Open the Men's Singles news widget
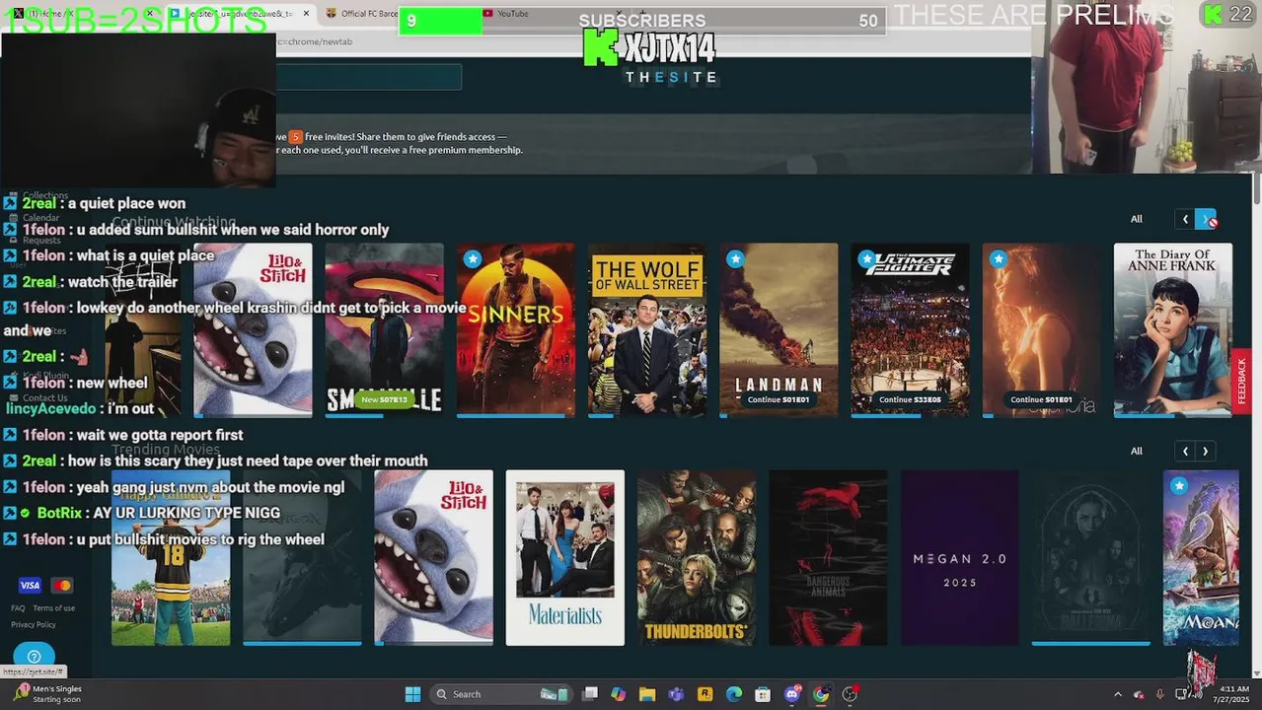The width and height of the screenshot is (1262, 710). click(49, 694)
